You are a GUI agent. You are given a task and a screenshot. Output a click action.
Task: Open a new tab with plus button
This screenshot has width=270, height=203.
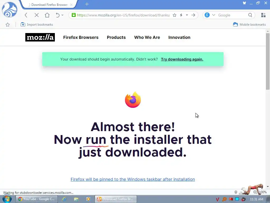coord(87,4)
